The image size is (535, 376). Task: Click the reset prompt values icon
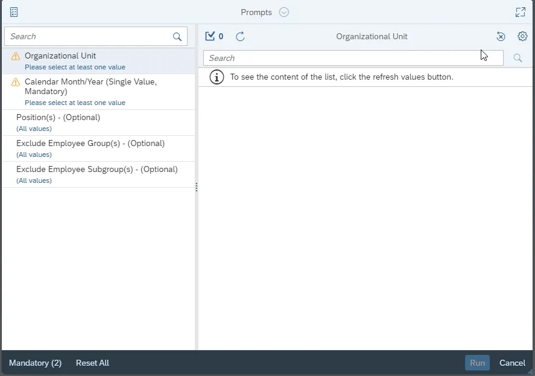tap(501, 36)
